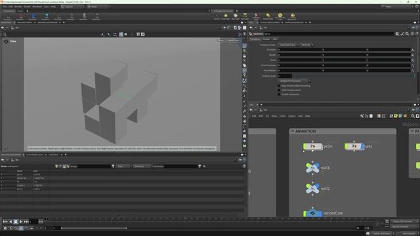Click the spreadsheet Group filter funnel icon
Screen dimensions: 420x236
click(113, 166)
